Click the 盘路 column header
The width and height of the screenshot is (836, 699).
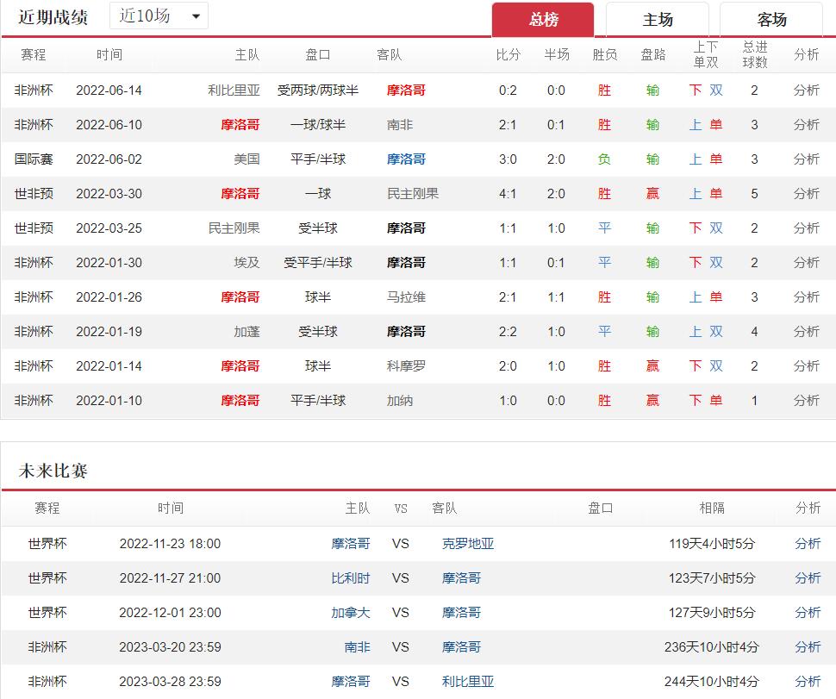[x=652, y=54]
